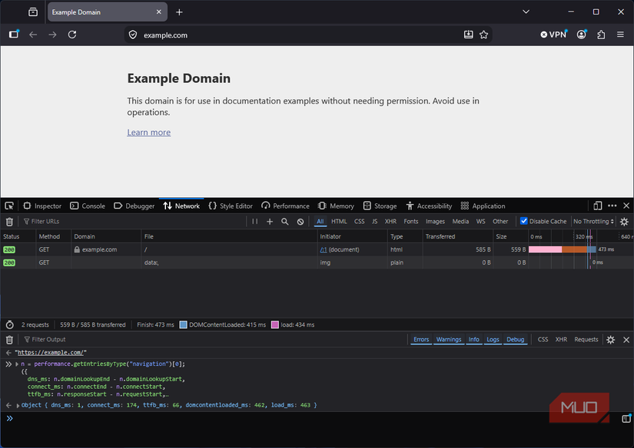Screen dimensions: 634x448
Task: Open the VPN button
Action: click(553, 35)
